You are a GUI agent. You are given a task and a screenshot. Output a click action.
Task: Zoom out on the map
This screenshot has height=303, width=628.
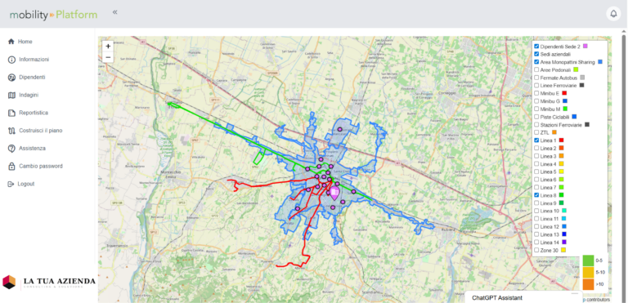pyautogui.click(x=108, y=57)
